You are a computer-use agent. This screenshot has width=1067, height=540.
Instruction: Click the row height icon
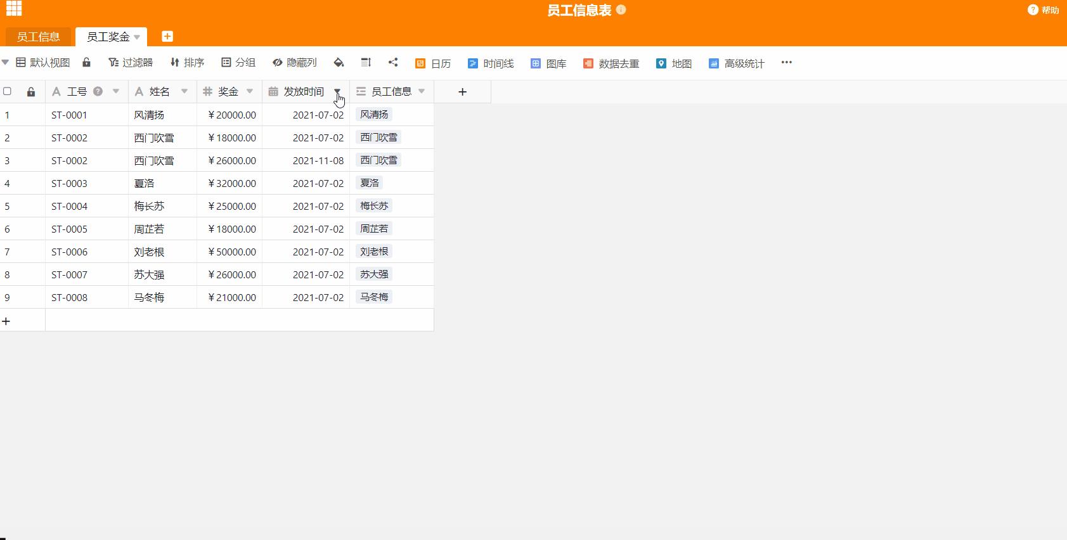[x=366, y=62]
